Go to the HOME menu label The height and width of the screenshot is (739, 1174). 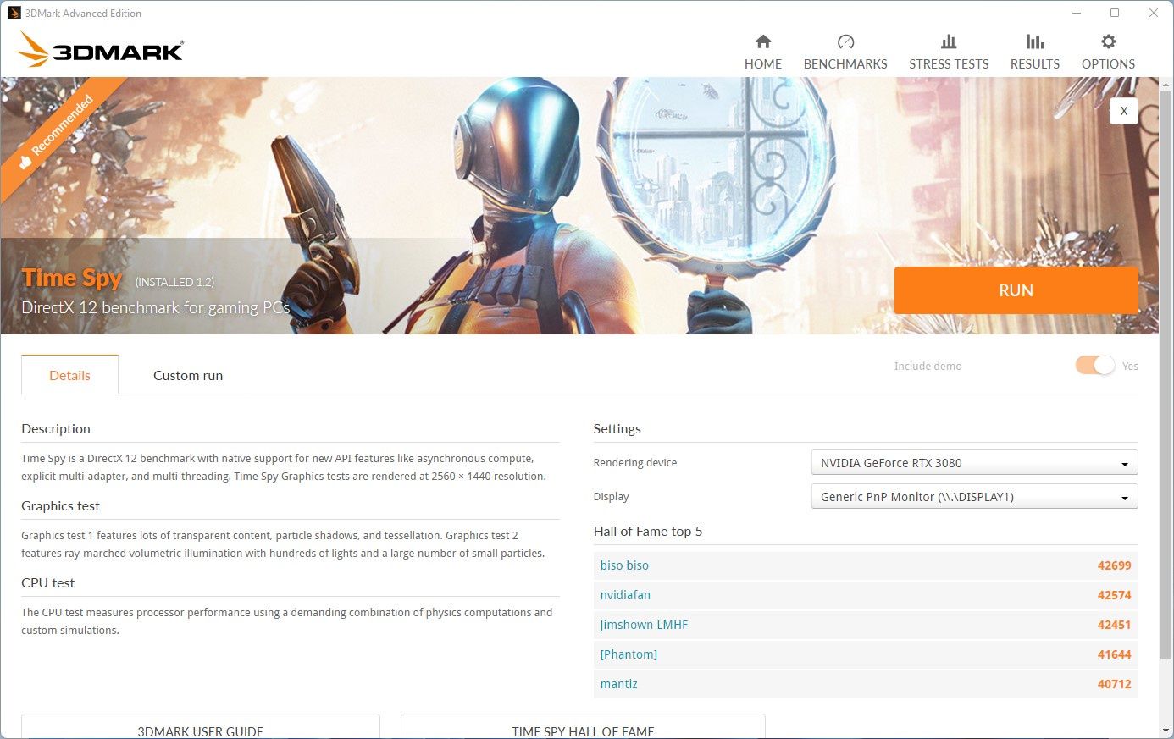click(x=763, y=63)
